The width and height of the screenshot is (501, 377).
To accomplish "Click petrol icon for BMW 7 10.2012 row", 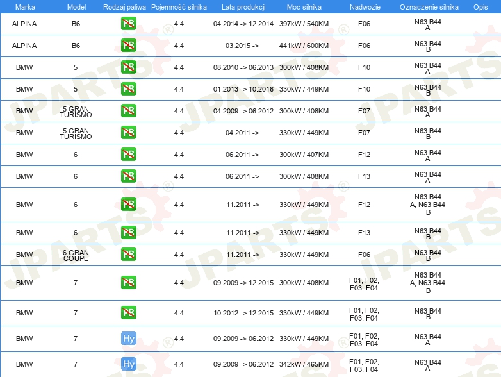I will tap(128, 313).
